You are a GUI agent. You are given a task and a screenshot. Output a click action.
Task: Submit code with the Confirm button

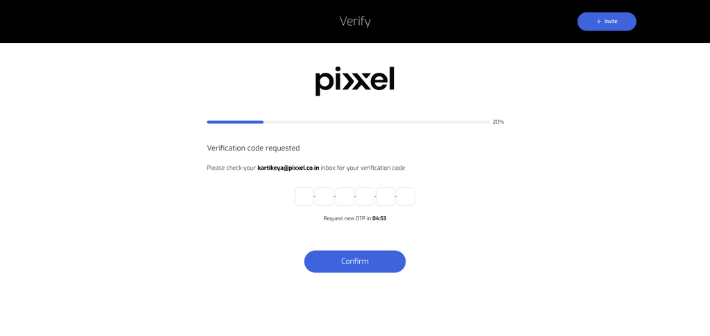pyautogui.click(x=354, y=261)
